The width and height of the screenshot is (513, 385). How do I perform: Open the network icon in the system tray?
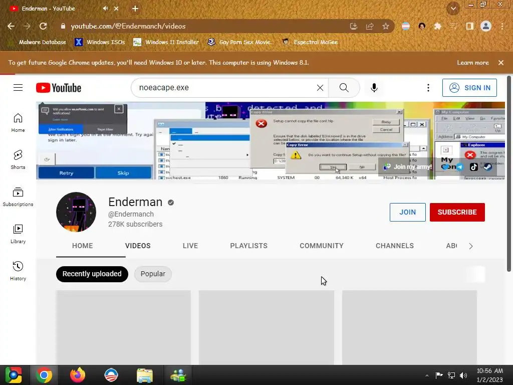click(451, 375)
